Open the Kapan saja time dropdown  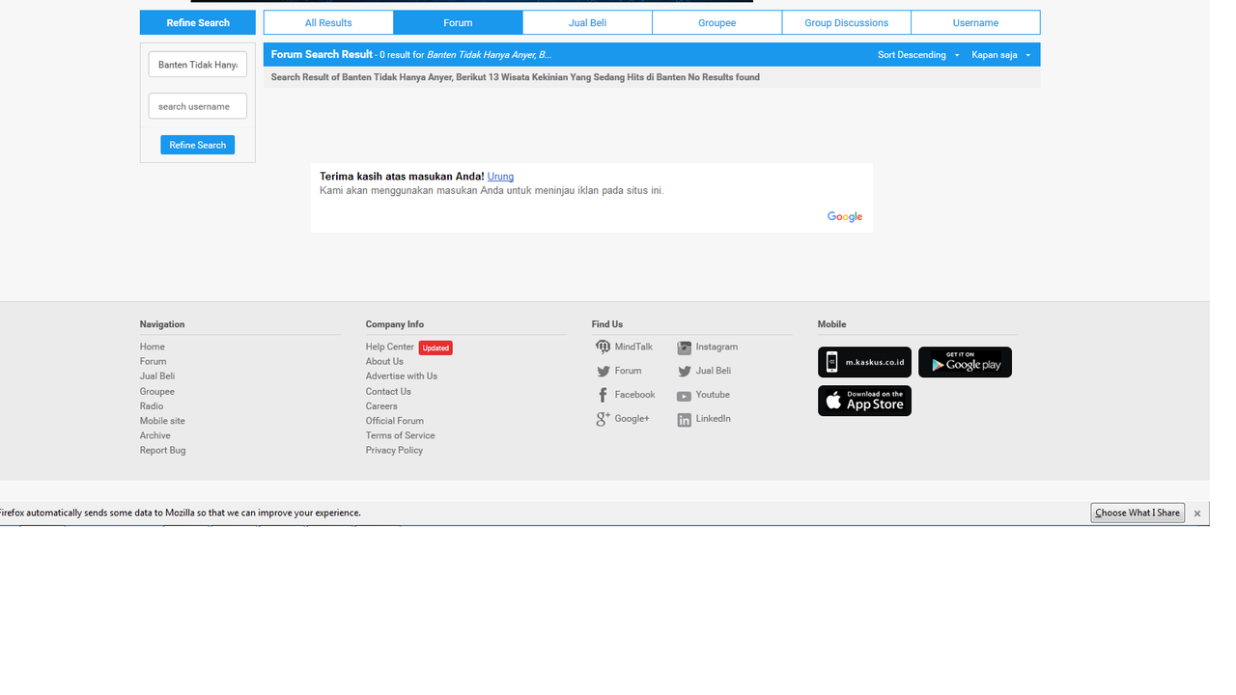coord(1001,55)
